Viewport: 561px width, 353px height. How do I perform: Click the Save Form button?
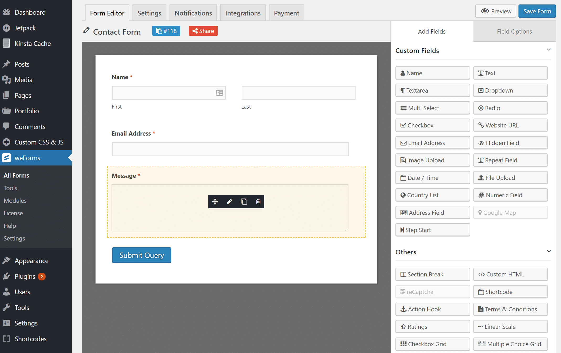[537, 11]
